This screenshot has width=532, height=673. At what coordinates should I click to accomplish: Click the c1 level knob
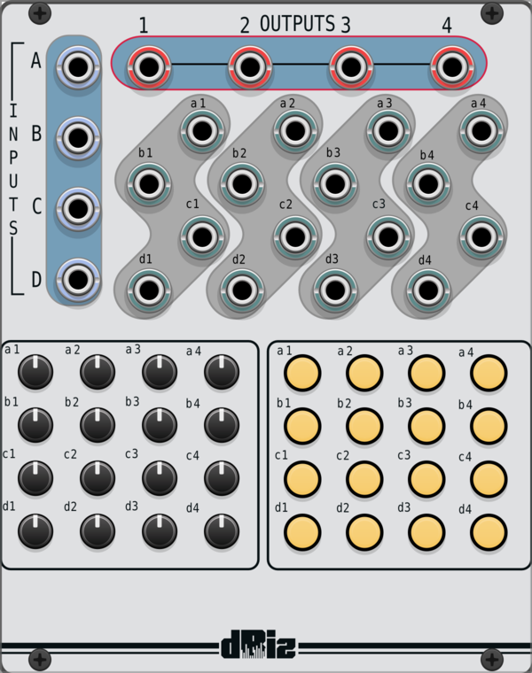point(35,478)
